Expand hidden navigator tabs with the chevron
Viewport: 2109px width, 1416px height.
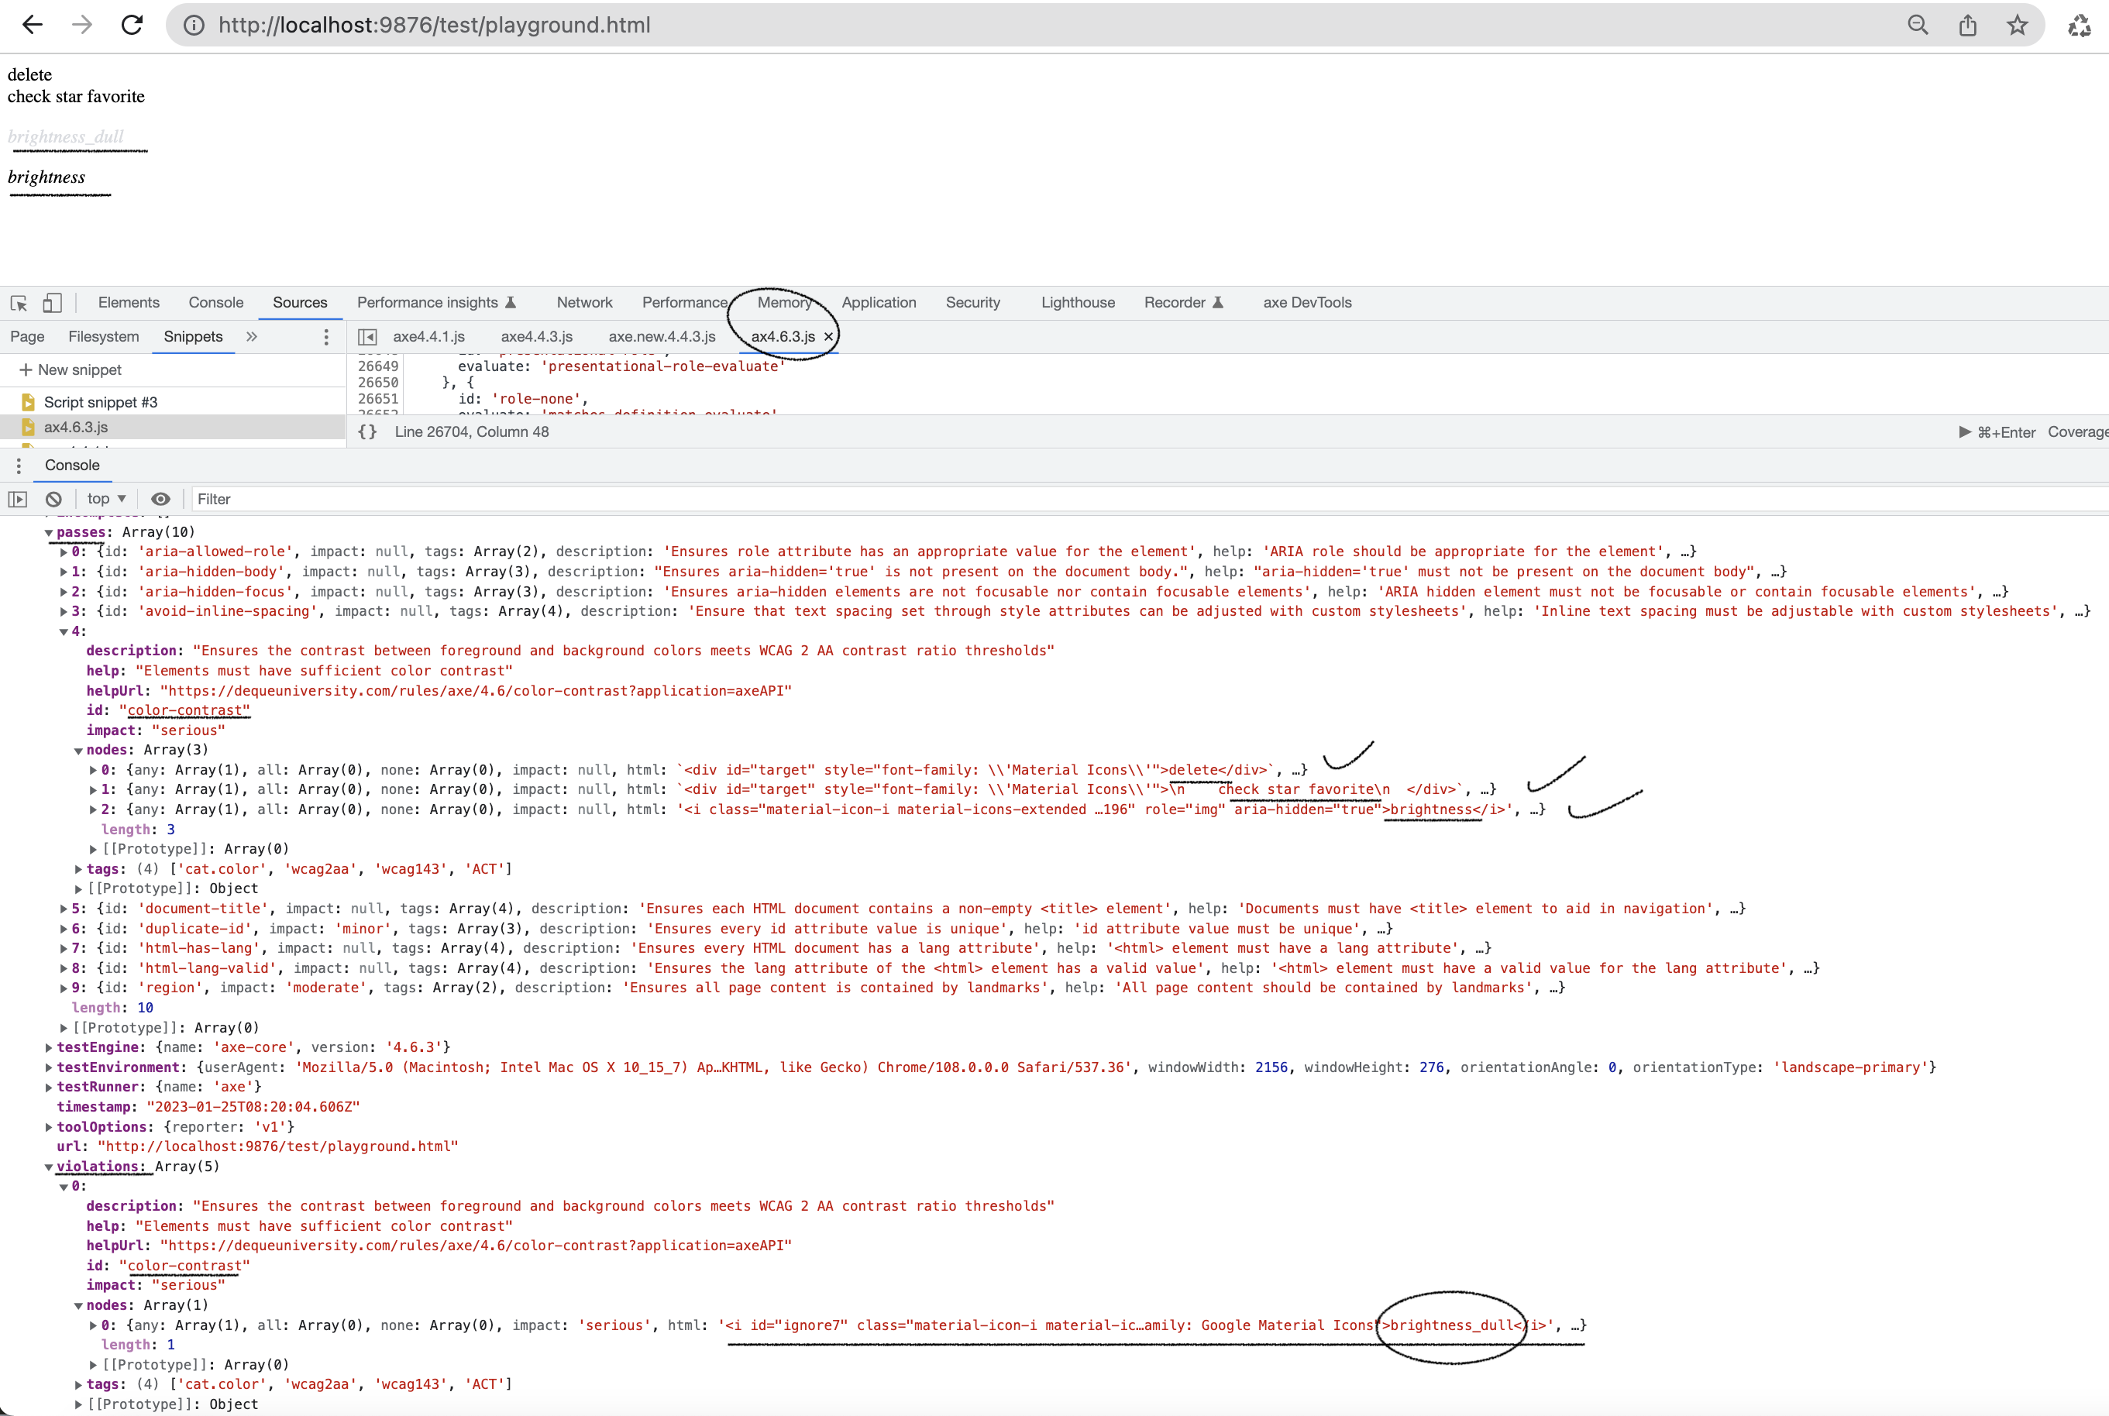[252, 337]
